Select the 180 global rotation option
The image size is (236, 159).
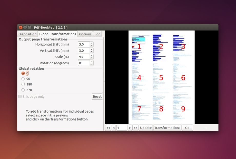point(23,84)
